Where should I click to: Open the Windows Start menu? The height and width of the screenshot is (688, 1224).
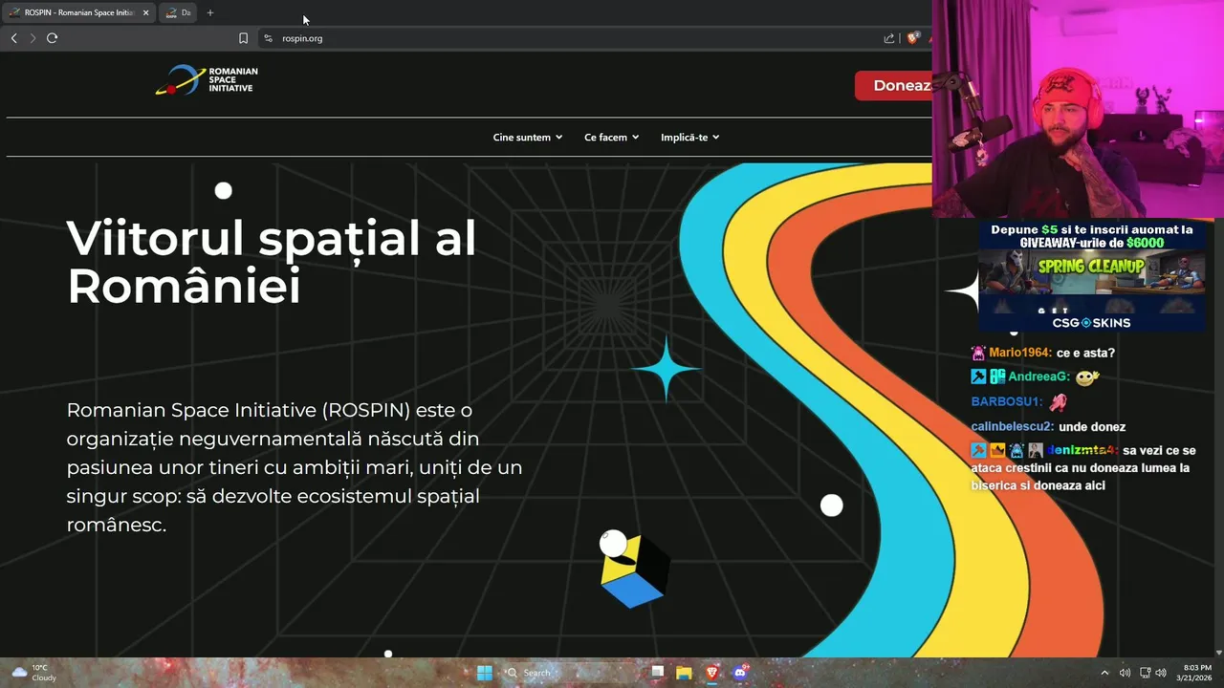(485, 673)
